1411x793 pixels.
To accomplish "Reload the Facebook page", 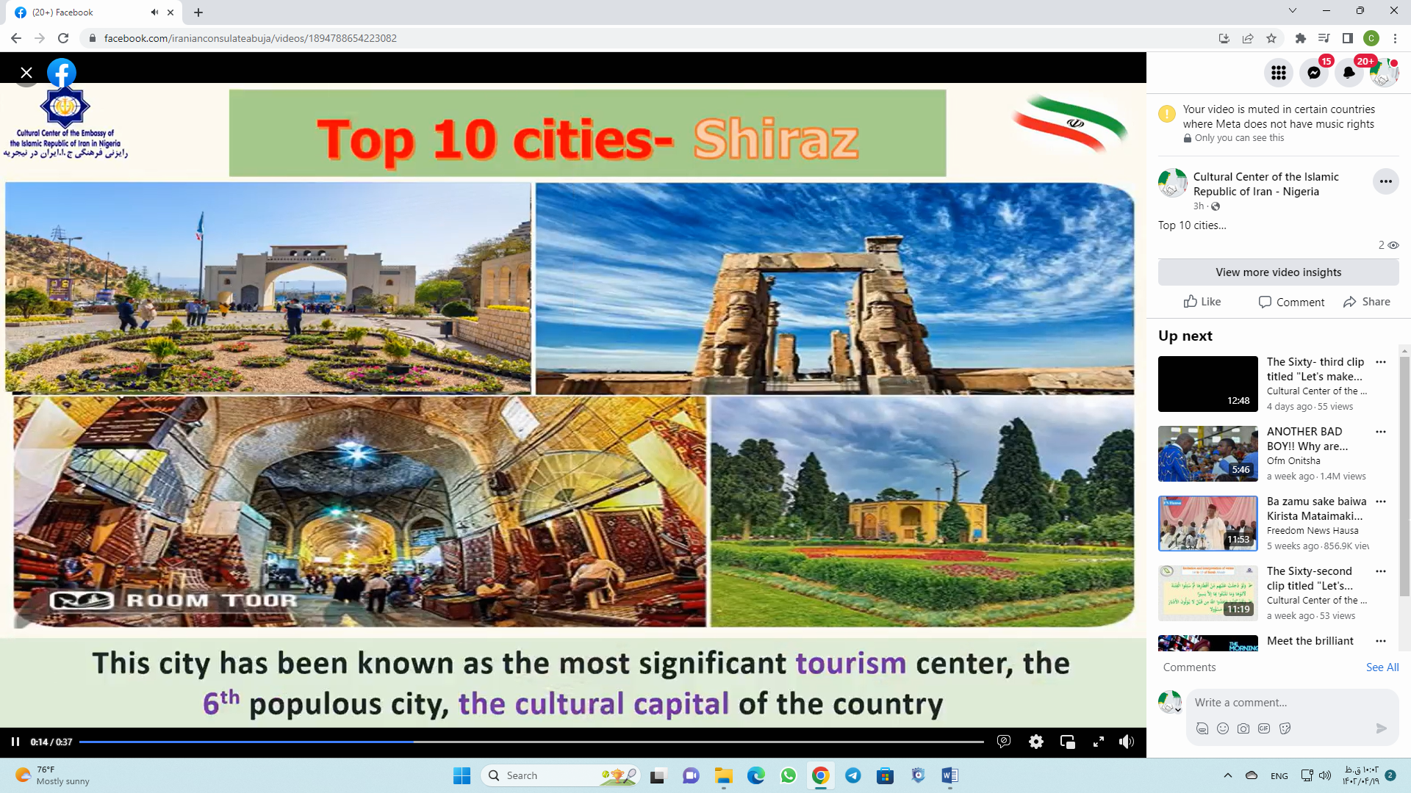I will [x=63, y=38].
